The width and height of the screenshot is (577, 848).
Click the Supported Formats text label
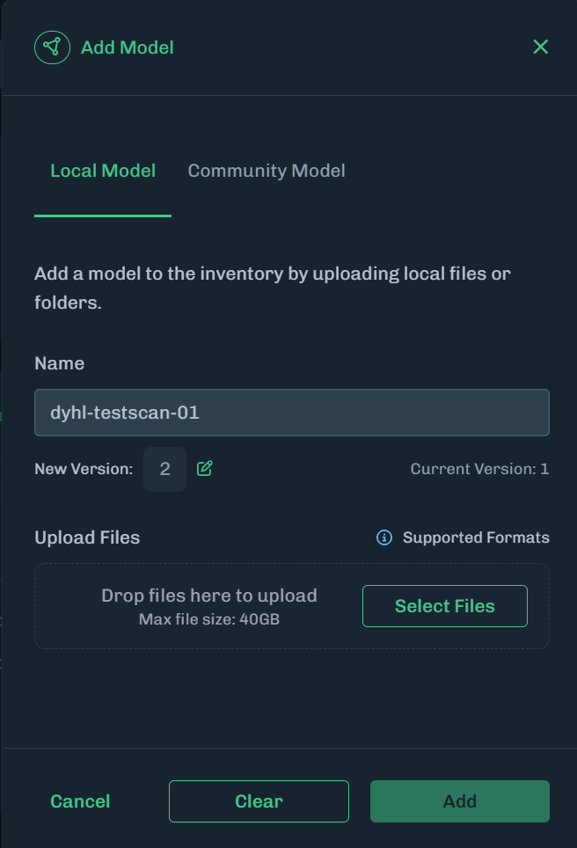(x=476, y=537)
